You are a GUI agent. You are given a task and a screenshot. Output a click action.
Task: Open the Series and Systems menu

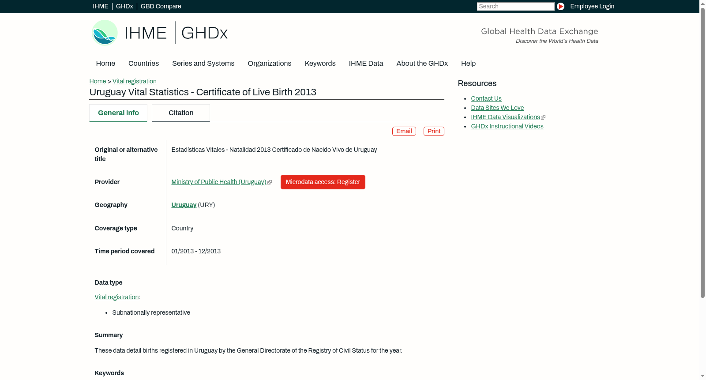point(203,64)
